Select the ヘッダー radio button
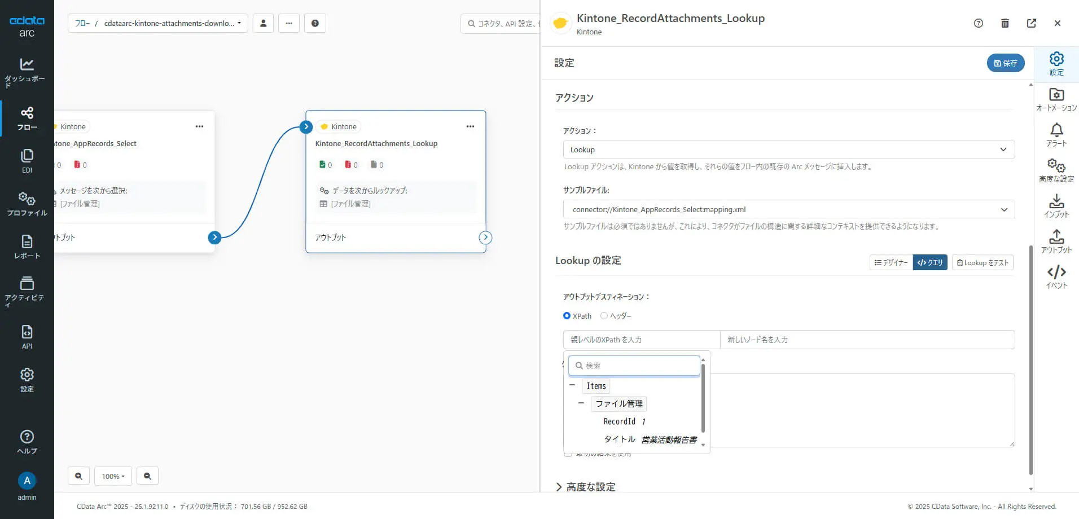Screen dimensions: 1079x519 point(604,316)
